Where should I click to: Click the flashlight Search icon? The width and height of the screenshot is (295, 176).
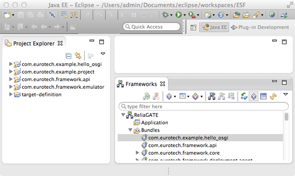[256, 15]
